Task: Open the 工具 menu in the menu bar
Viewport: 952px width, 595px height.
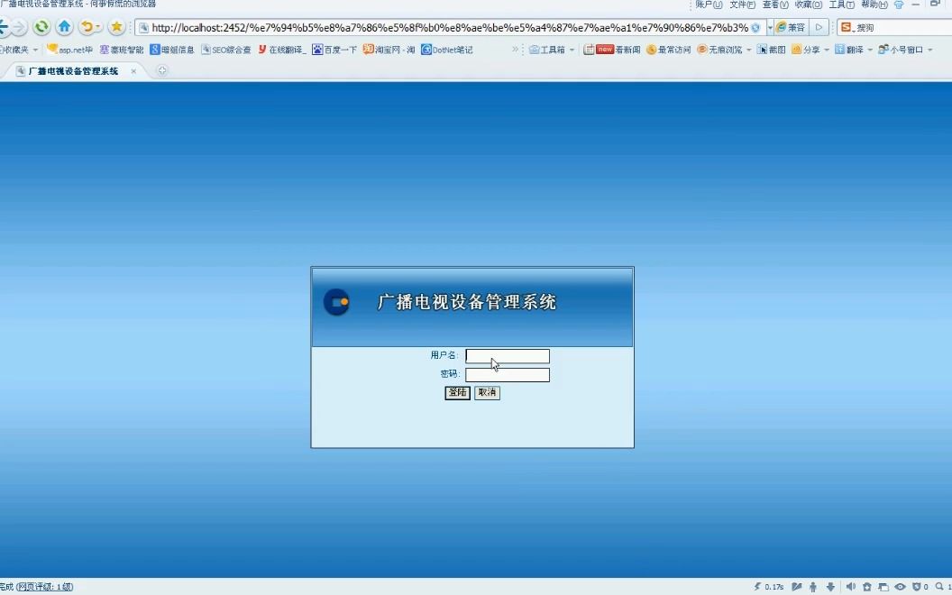Action: [x=842, y=5]
